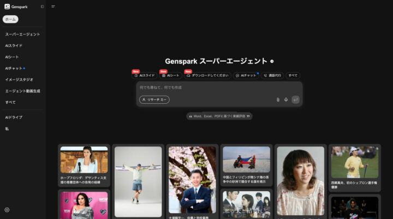
Task: Open the dark stage performer card
Action: click(x=355, y=206)
